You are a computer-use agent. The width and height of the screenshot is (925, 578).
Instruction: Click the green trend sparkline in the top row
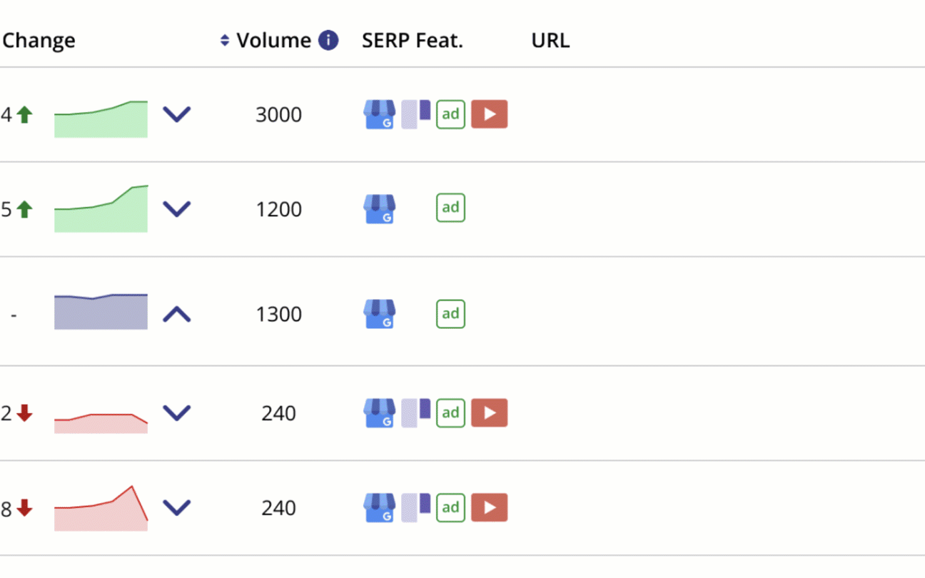click(x=100, y=118)
